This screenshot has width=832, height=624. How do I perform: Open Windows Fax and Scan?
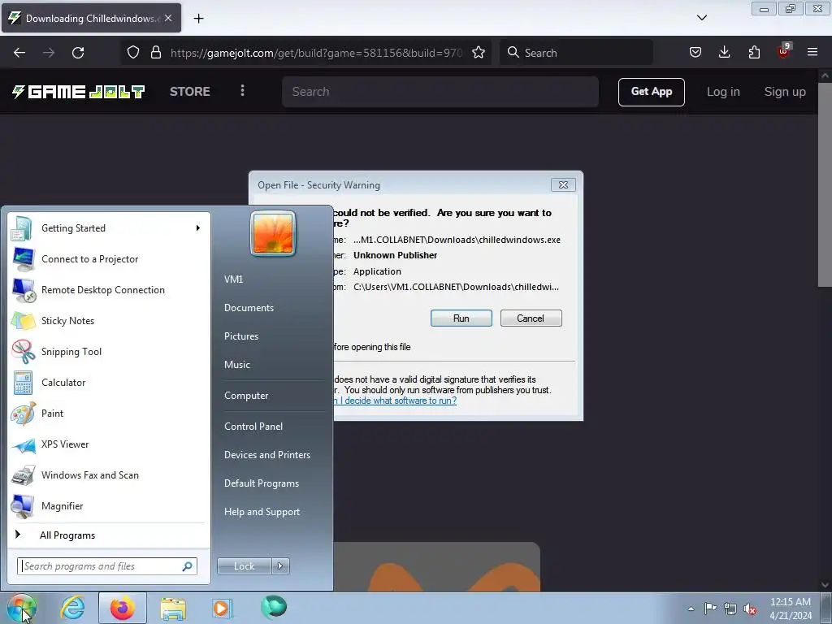click(x=109, y=474)
